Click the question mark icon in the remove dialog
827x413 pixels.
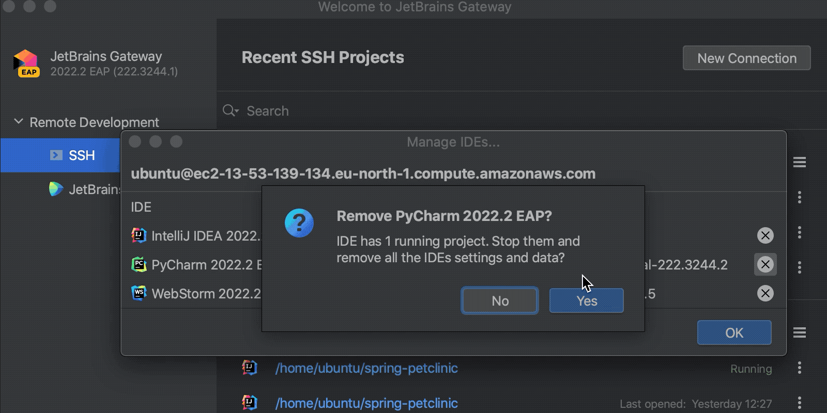tap(299, 223)
